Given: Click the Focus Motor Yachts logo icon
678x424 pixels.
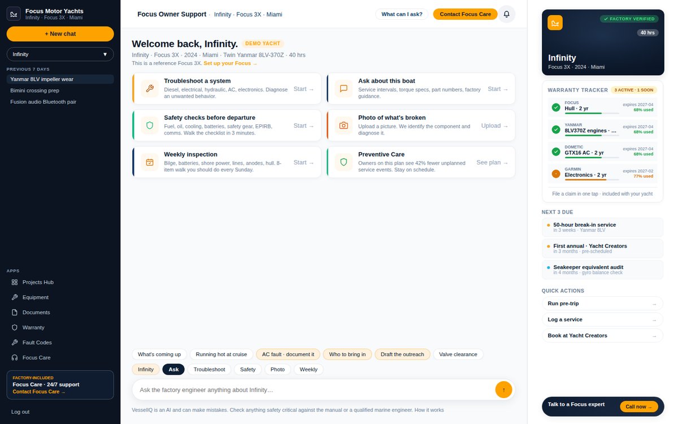Looking at the screenshot, I should pos(14,14).
